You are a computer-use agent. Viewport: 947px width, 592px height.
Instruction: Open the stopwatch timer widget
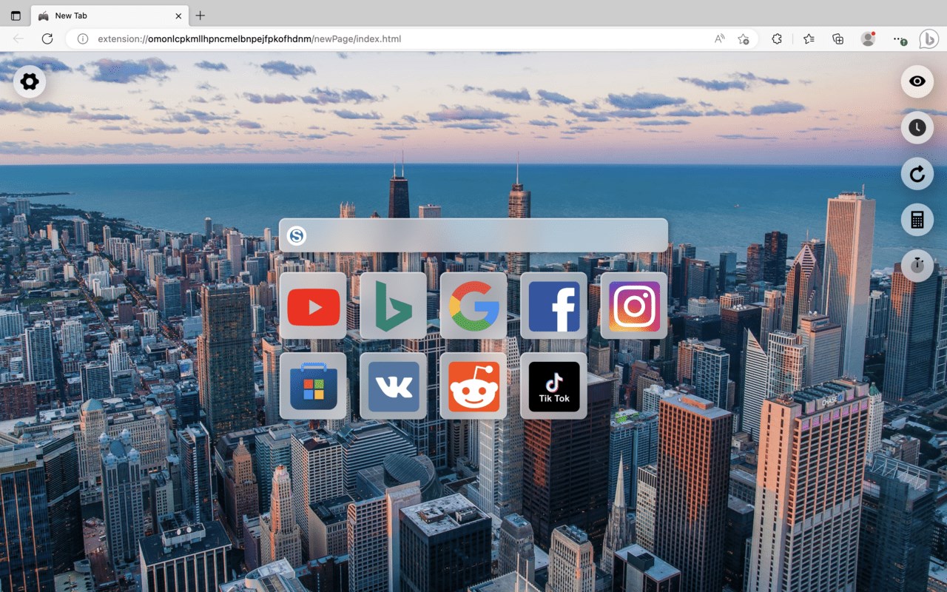click(917, 266)
